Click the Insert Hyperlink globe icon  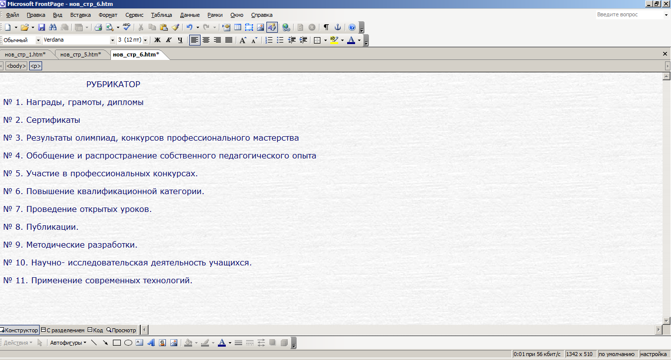[x=286, y=28]
